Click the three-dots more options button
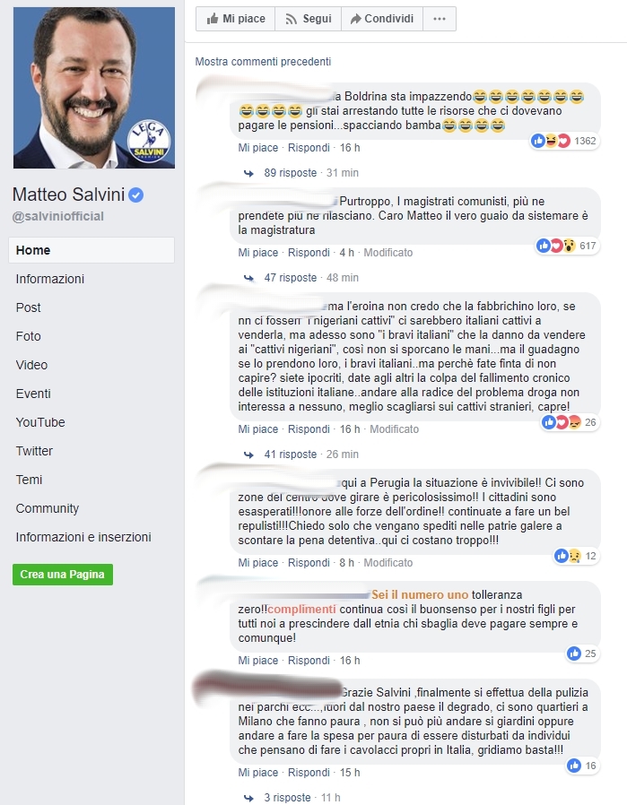Screen dimensions: 627x805 pos(440,19)
